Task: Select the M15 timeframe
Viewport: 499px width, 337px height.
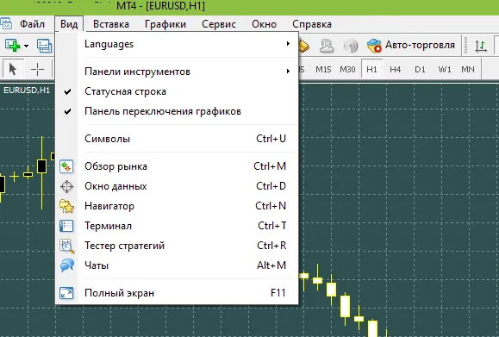Action: click(x=323, y=69)
